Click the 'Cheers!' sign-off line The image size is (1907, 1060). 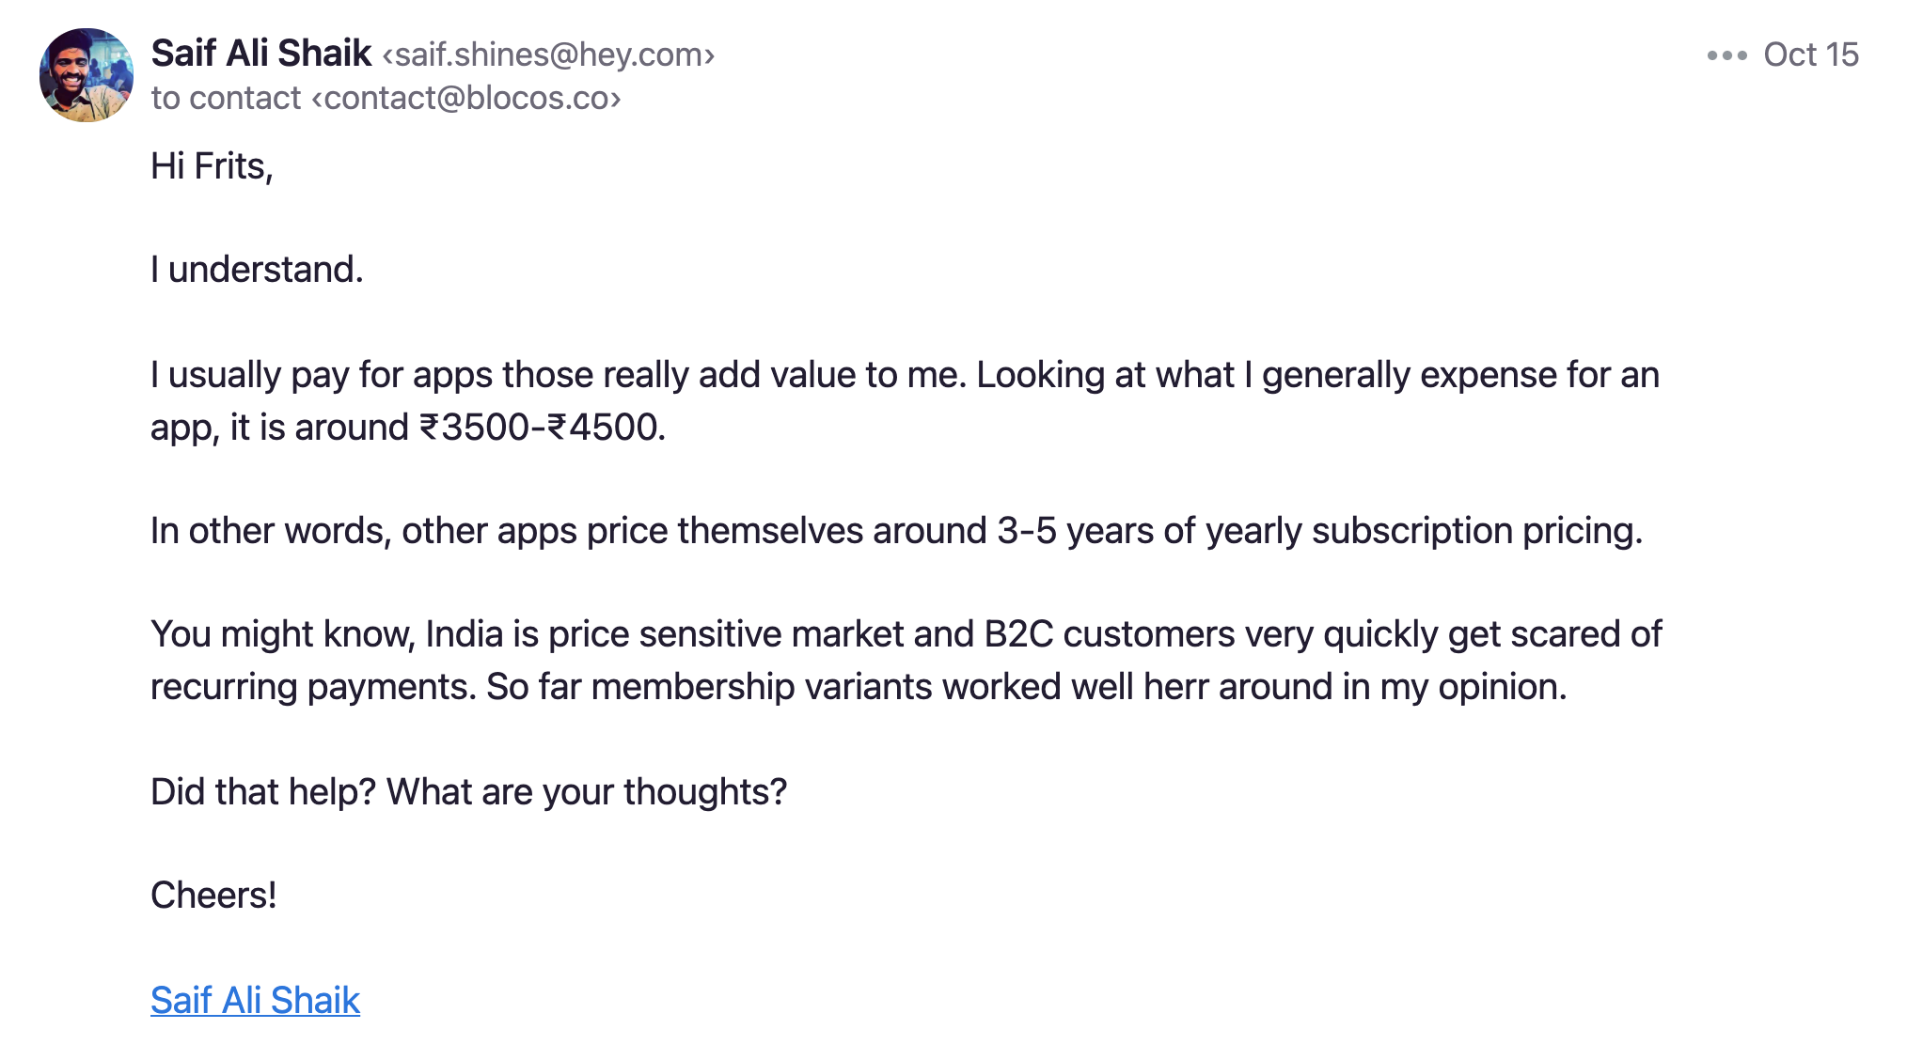(213, 896)
